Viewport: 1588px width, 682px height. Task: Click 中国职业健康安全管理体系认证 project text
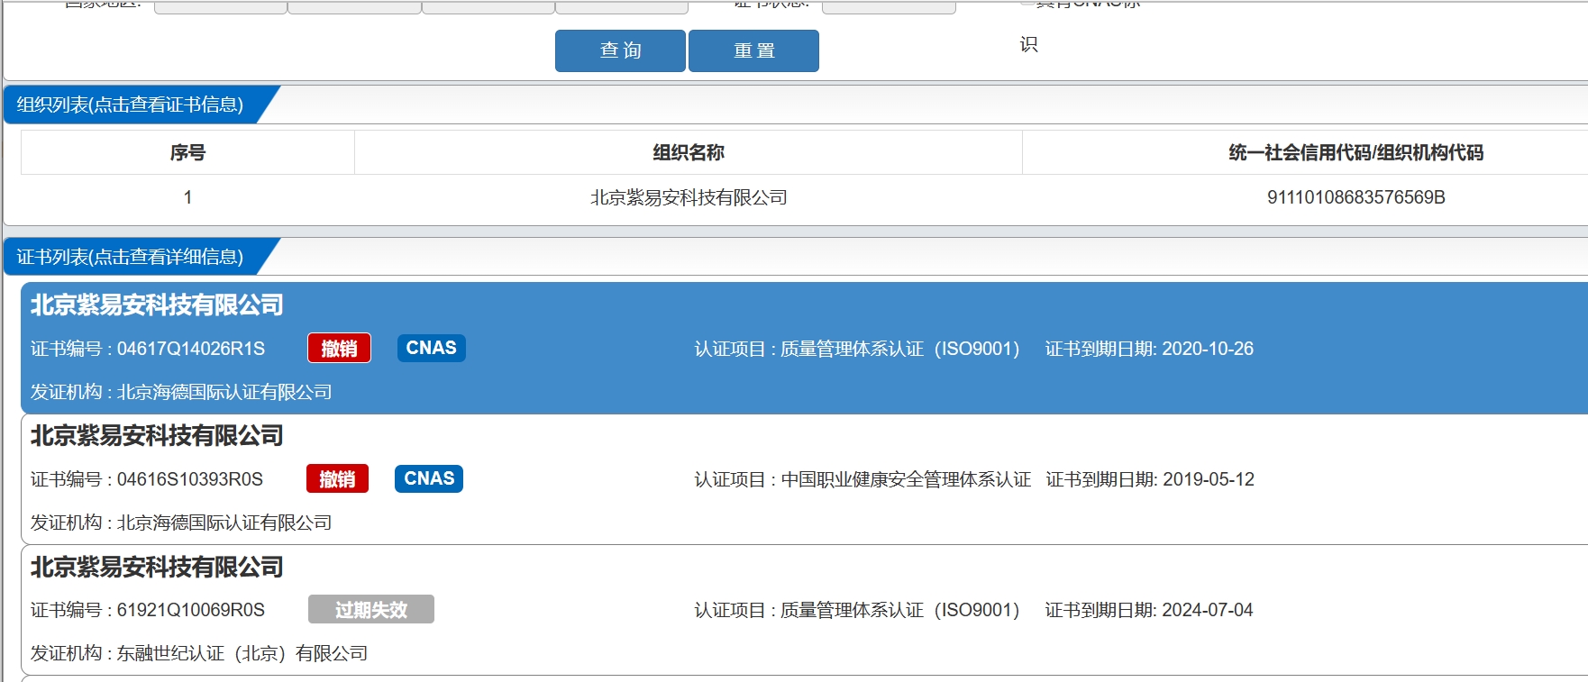coord(906,479)
